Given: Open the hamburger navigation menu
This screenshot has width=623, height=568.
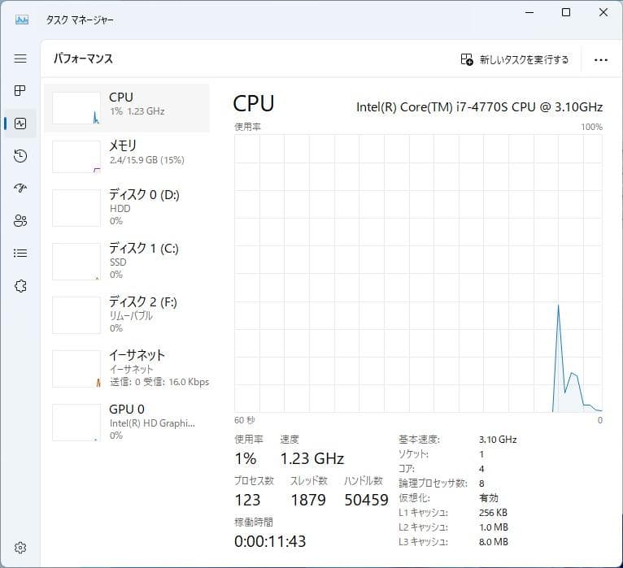Looking at the screenshot, I should [20, 59].
